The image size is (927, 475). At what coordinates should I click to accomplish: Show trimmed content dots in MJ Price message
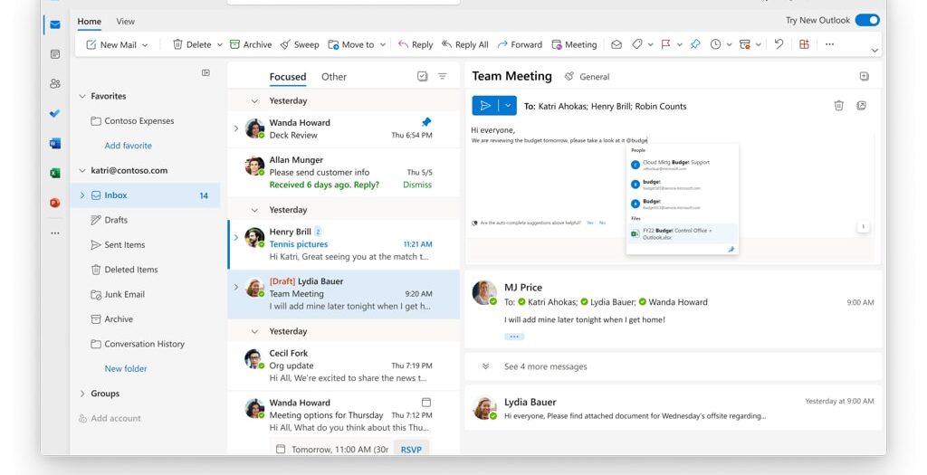[514, 337]
